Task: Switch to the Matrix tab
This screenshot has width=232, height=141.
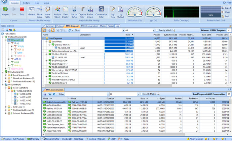Action: (103, 26)
